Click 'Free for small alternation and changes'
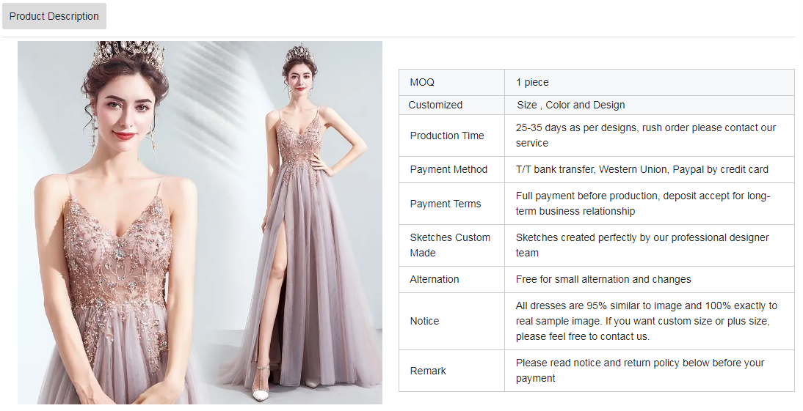 [x=603, y=279]
